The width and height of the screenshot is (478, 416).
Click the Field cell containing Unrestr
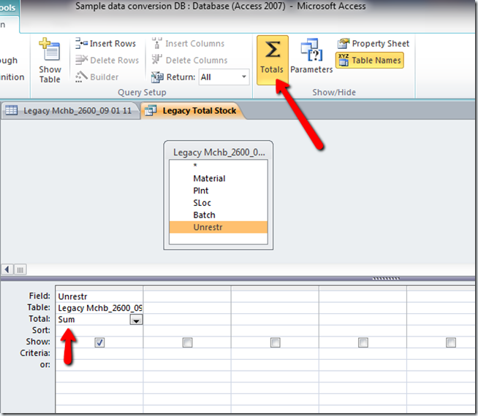(x=99, y=296)
